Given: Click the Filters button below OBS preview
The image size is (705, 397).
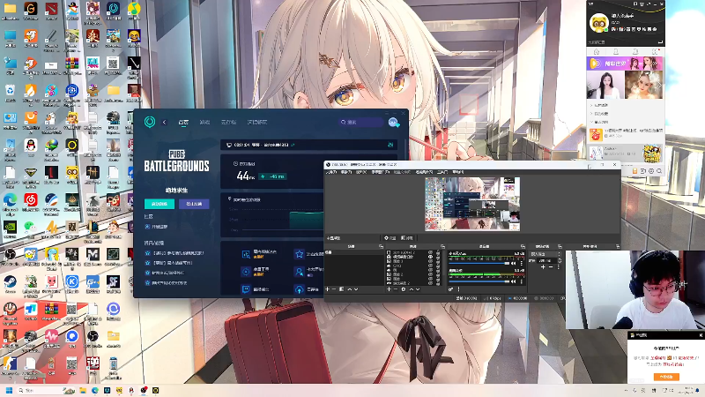Looking at the screenshot, I should 407,237.
